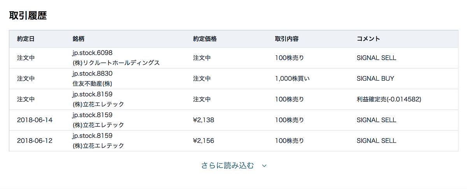The image size is (467, 189).
Task: Select the 2018-06-12 trade date
Action: pyautogui.click(x=35, y=140)
